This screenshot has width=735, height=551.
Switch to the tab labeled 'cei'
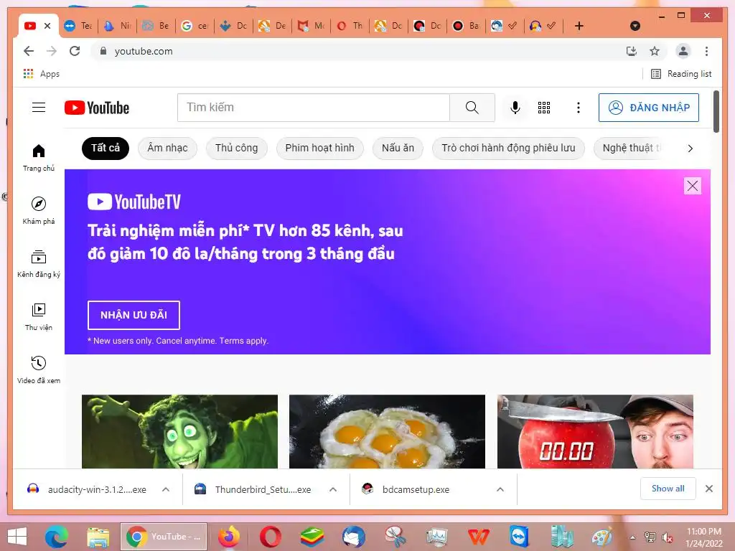click(x=195, y=26)
